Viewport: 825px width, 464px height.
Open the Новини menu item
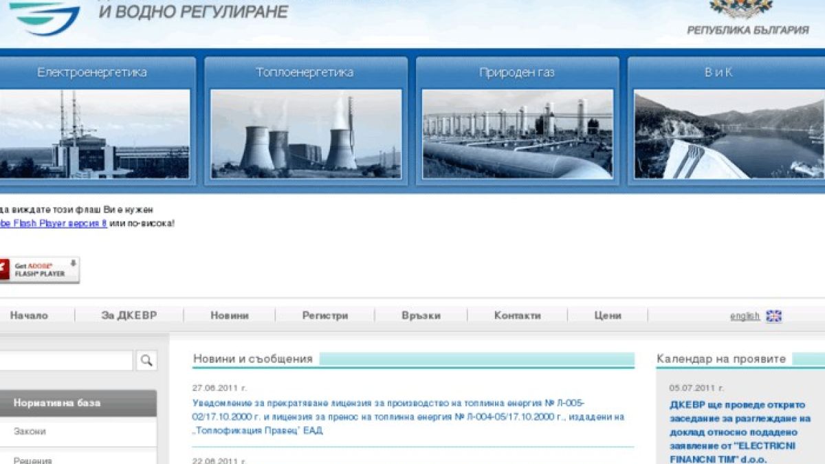point(230,316)
